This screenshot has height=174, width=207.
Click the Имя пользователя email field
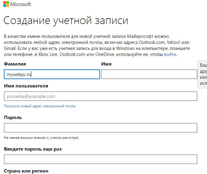100,96
